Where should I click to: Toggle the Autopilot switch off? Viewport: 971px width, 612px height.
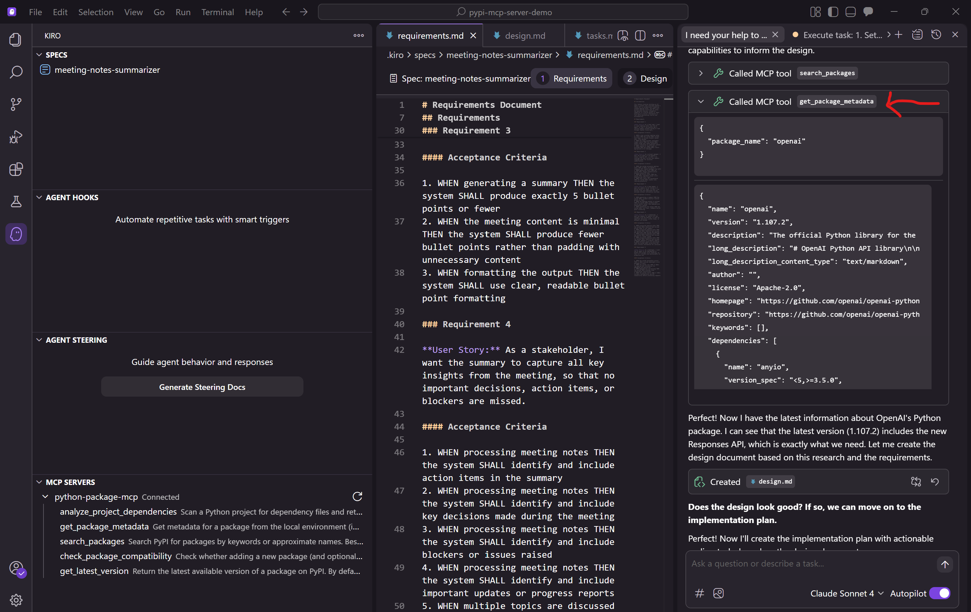(x=940, y=593)
